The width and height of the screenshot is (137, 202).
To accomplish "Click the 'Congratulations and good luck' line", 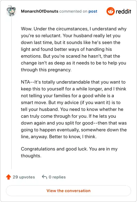I will tap(69, 149).
